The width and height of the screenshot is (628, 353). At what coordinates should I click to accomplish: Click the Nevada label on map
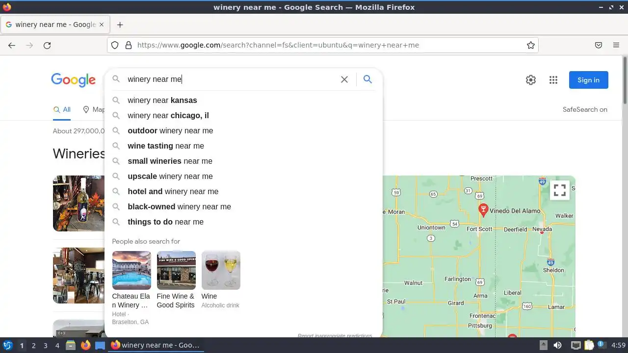coord(542,229)
